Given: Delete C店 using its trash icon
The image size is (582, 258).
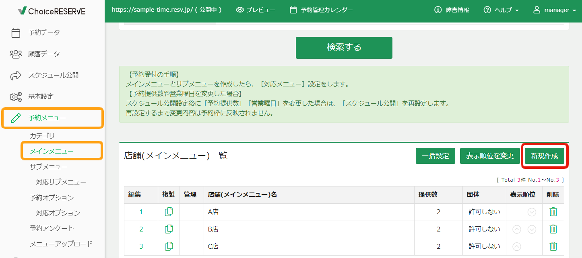Looking at the screenshot, I should (553, 246).
